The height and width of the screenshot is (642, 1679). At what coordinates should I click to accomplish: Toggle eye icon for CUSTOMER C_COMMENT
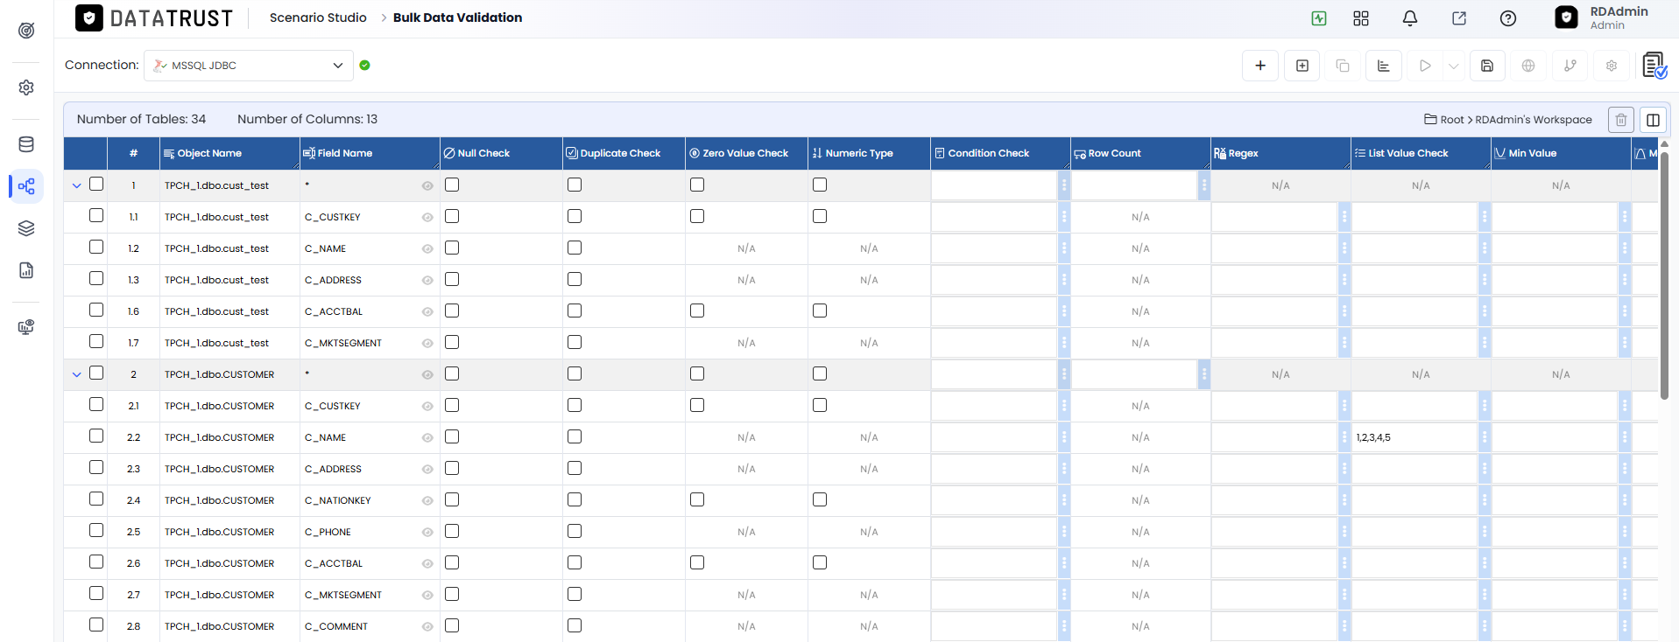tap(427, 626)
